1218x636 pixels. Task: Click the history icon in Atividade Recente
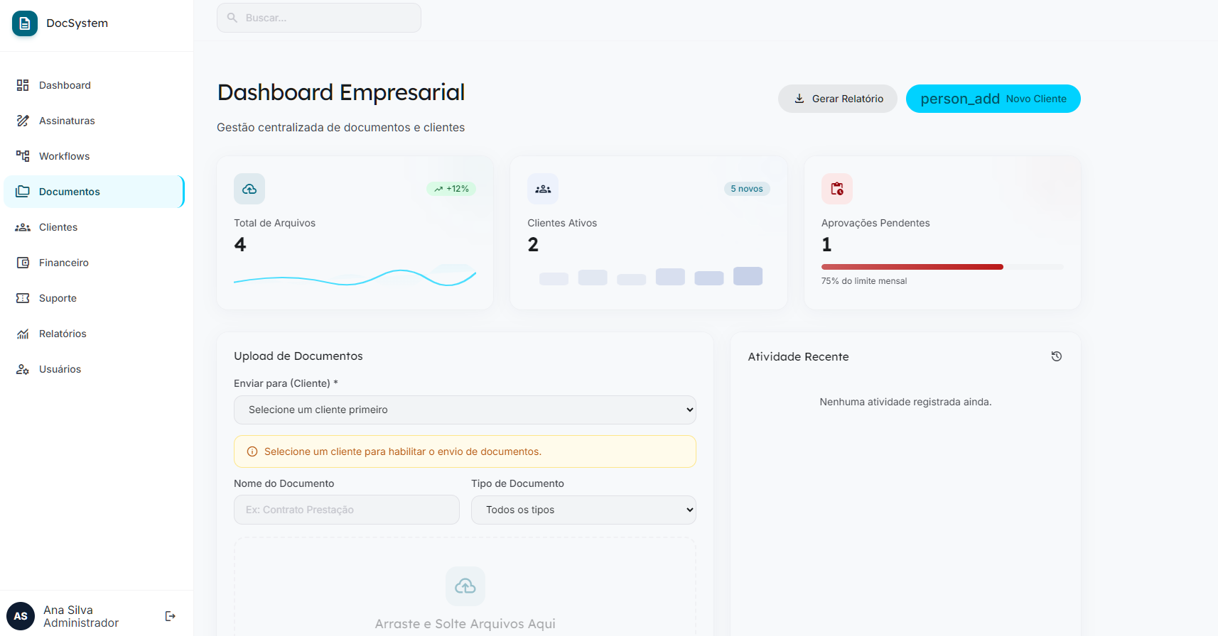[1057, 356]
